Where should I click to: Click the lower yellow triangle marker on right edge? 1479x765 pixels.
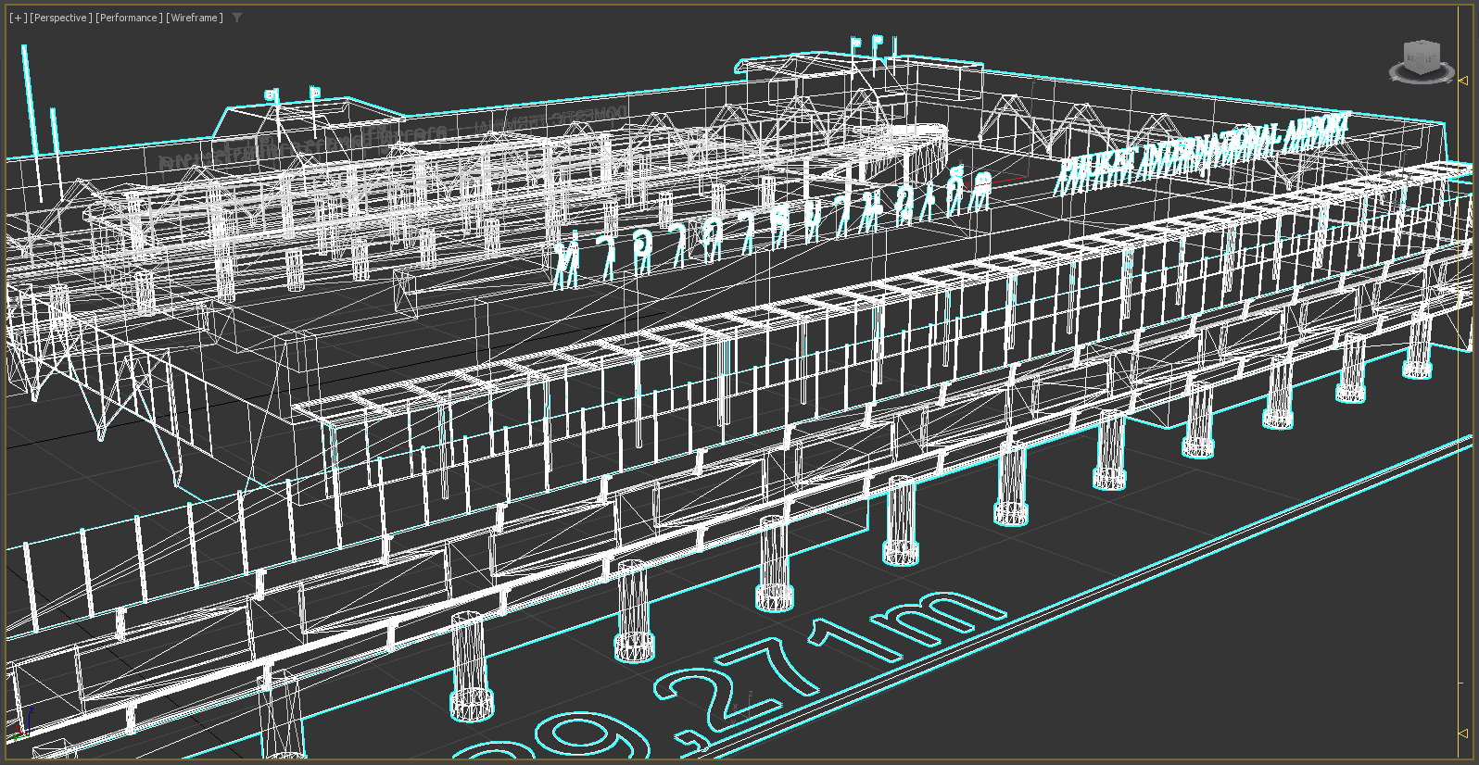[x=1463, y=734]
